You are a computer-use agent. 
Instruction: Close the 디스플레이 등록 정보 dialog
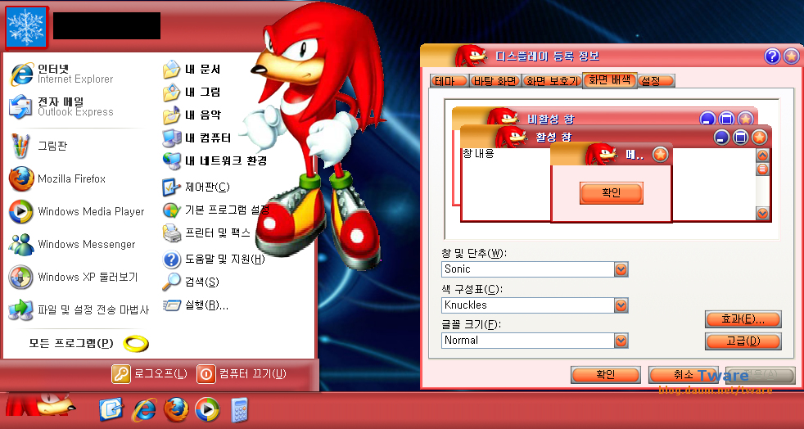(791, 56)
